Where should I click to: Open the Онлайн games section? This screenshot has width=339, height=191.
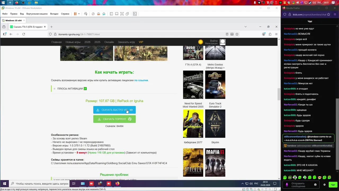pos(109,42)
